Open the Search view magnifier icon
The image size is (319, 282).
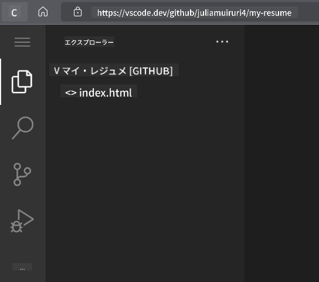point(23,128)
